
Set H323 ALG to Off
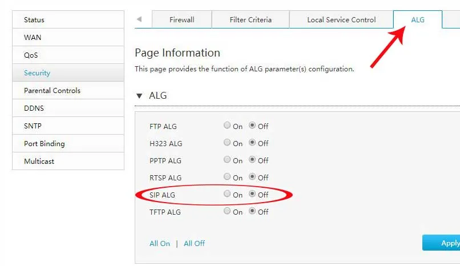[252, 143]
